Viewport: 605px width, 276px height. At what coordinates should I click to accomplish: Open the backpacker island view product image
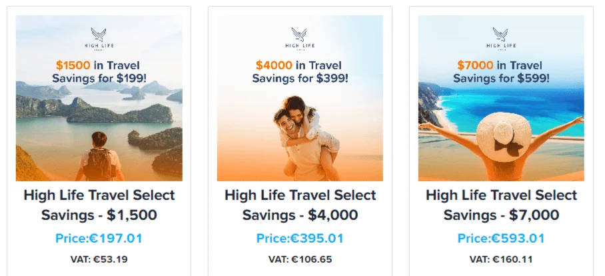point(99,133)
